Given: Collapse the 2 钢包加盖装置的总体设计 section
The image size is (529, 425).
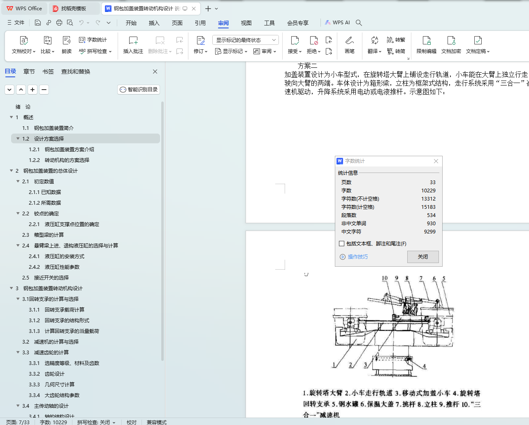Looking at the screenshot, I should 11,171.
